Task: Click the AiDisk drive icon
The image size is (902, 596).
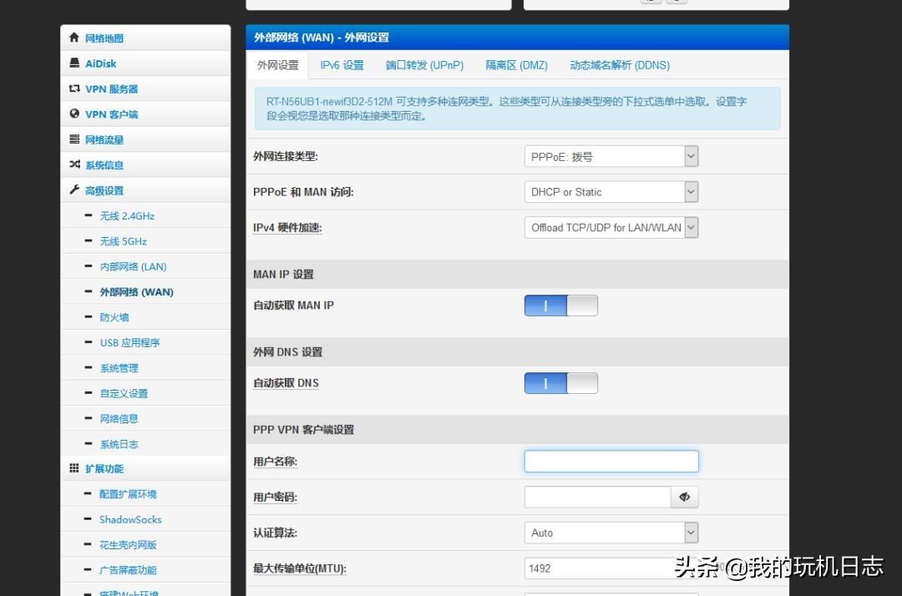Action: point(74,63)
